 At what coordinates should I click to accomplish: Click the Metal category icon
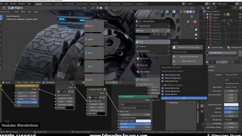[x=86, y=26]
